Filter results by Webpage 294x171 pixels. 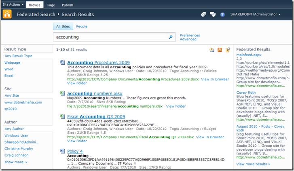pyautogui.click(x=12, y=63)
